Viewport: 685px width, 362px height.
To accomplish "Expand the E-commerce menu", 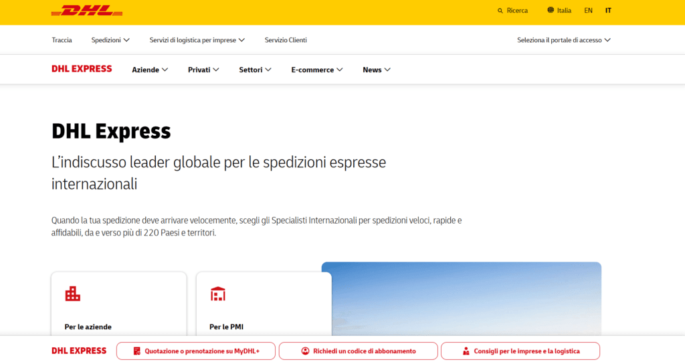I will pyautogui.click(x=317, y=70).
